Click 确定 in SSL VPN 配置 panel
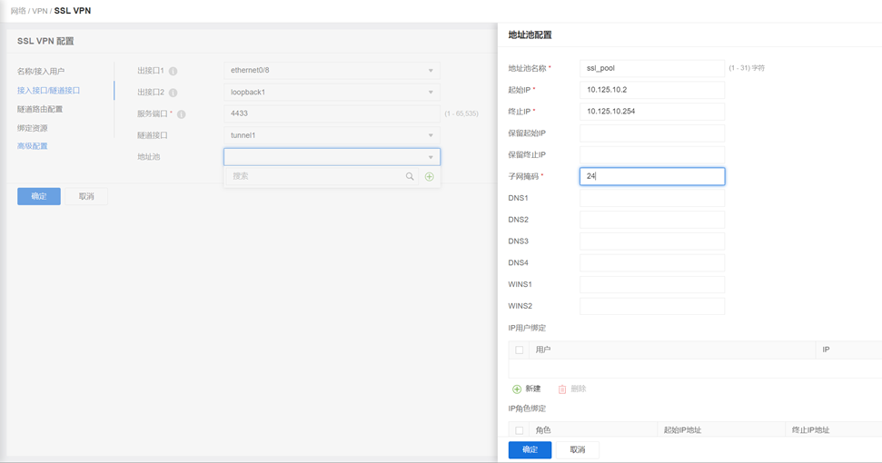The width and height of the screenshot is (882, 463). coord(39,196)
